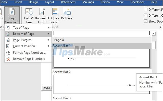This screenshot has width=163, height=101.
Task: Click the Accent Bar 3 label
Action: [x=61, y=98]
